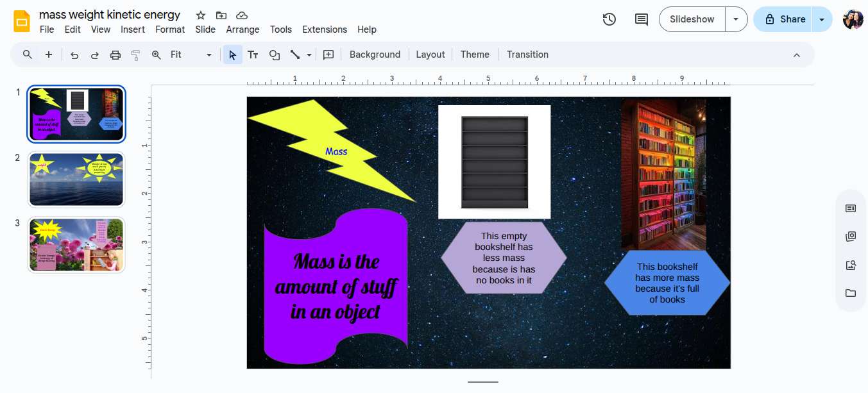The width and height of the screenshot is (868, 393).
Task: Open the Fit zoom dropdown
Action: pyautogui.click(x=191, y=55)
